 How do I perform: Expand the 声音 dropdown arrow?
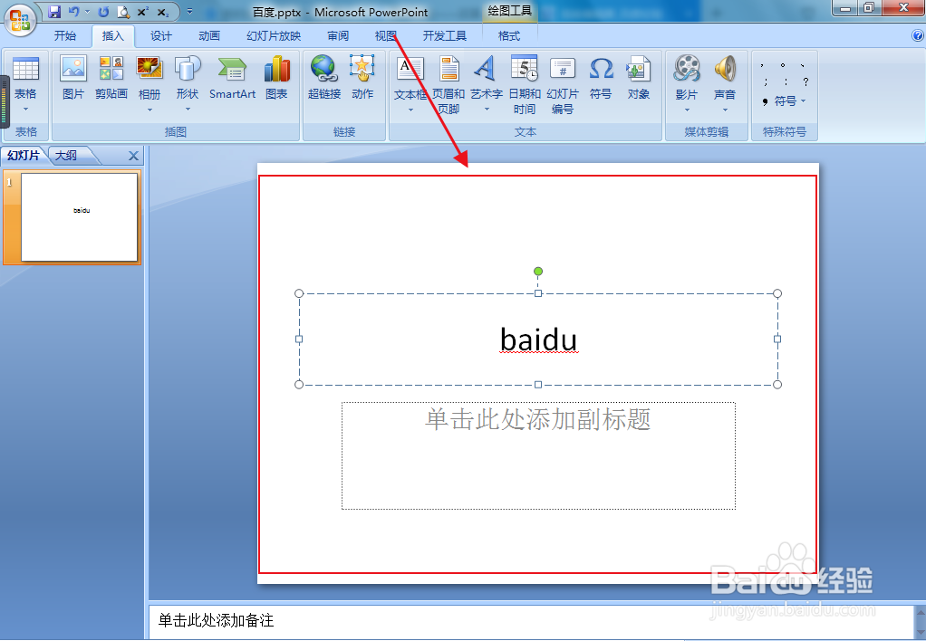[x=725, y=110]
